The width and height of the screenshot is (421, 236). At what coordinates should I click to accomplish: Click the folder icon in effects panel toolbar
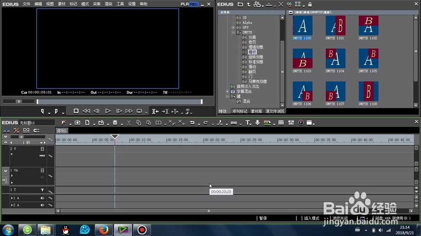click(240, 4)
